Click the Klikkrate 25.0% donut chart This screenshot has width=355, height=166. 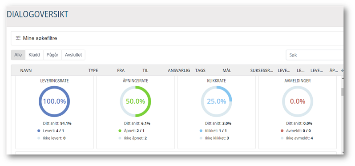[217, 101]
